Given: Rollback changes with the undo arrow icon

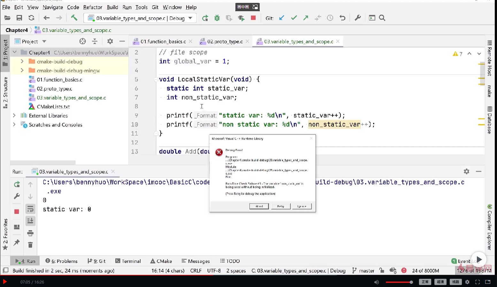Looking at the screenshot, I should 342,18.
